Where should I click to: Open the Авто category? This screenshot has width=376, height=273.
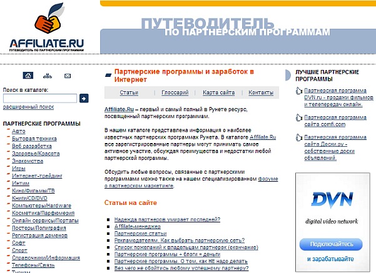coord(19,131)
